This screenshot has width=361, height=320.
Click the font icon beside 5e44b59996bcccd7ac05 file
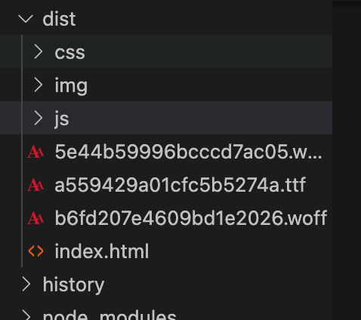coord(35,152)
